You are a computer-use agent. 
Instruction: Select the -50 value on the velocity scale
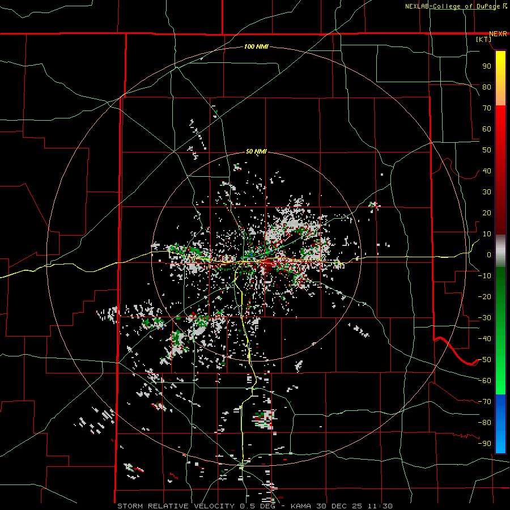(x=484, y=360)
